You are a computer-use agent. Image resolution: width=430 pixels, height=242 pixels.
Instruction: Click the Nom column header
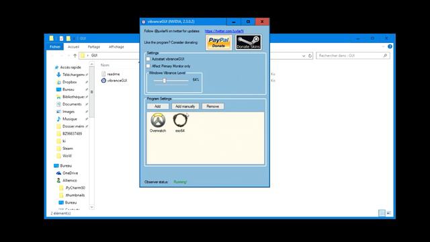(x=105, y=65)
